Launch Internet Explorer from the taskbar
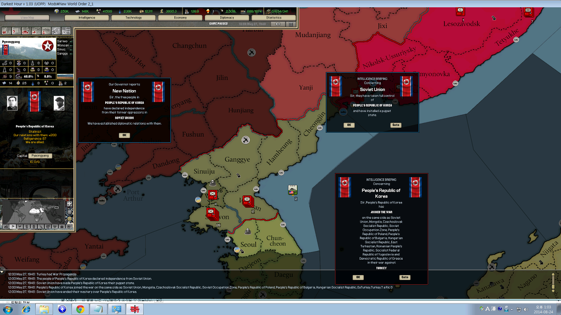Screen dimensions: 561x315 click(26, 310)
